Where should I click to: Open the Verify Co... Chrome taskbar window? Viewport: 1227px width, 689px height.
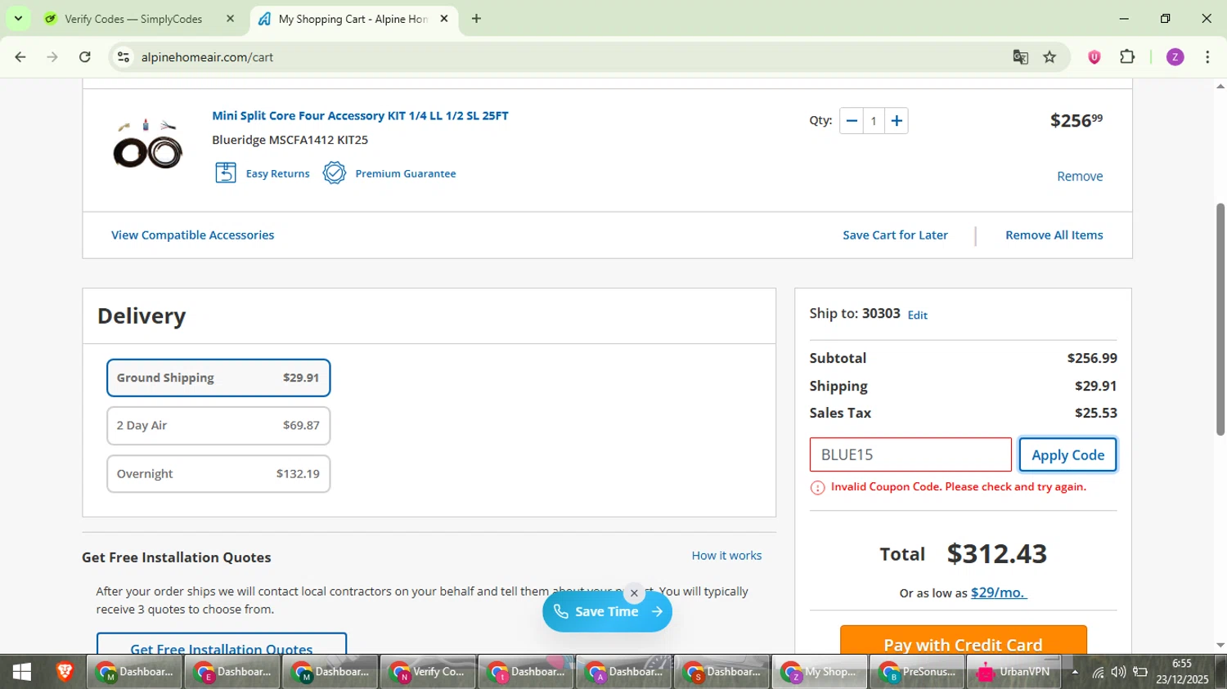[x=428, y=673]
